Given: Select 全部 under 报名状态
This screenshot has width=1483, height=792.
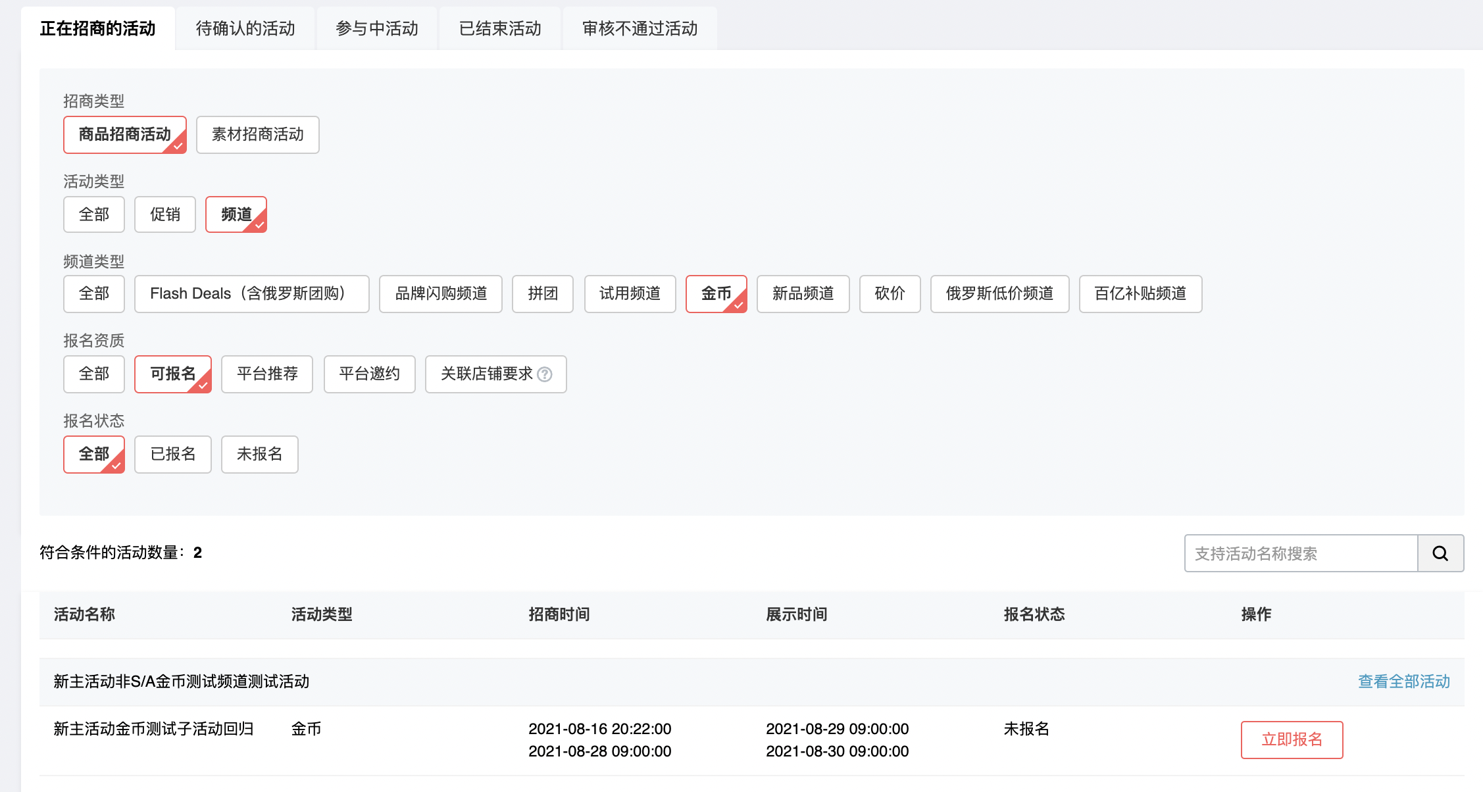Looking at the screenshot, I should tap(94, 455).
